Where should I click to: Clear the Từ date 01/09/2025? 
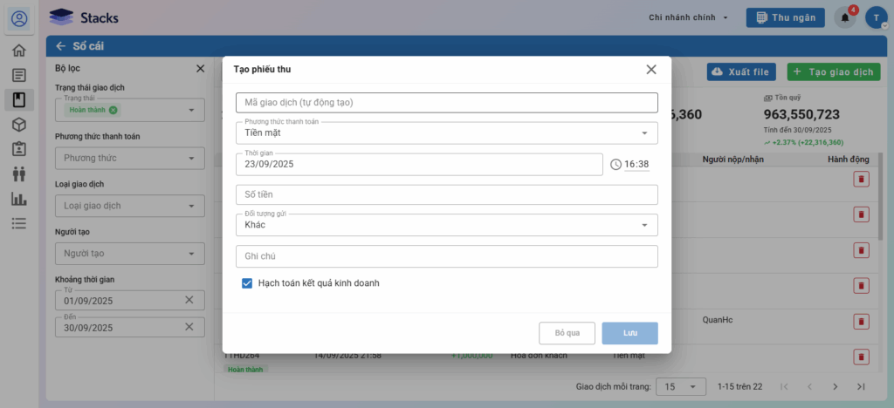tap(189, 300)
